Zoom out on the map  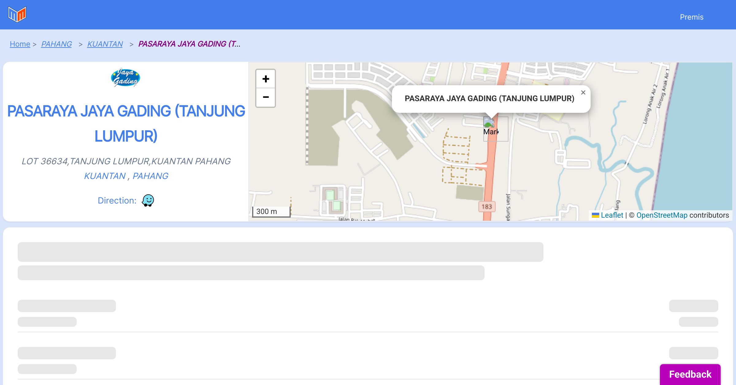[x=266, y=97]
